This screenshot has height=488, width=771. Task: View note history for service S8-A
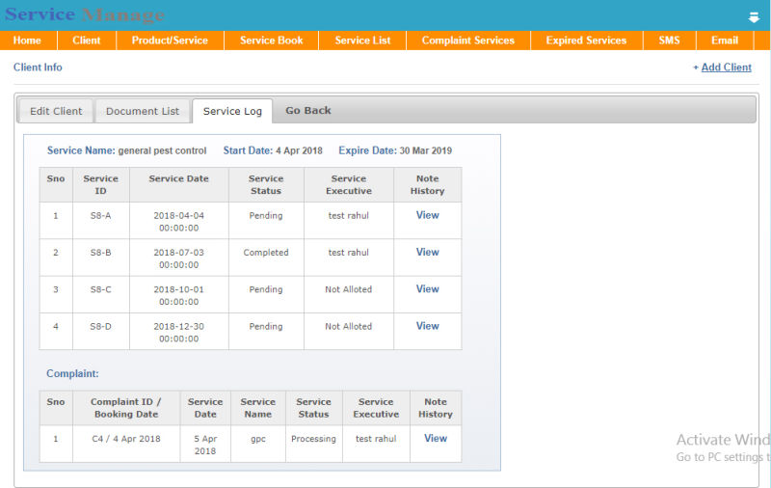pos(427,215)
